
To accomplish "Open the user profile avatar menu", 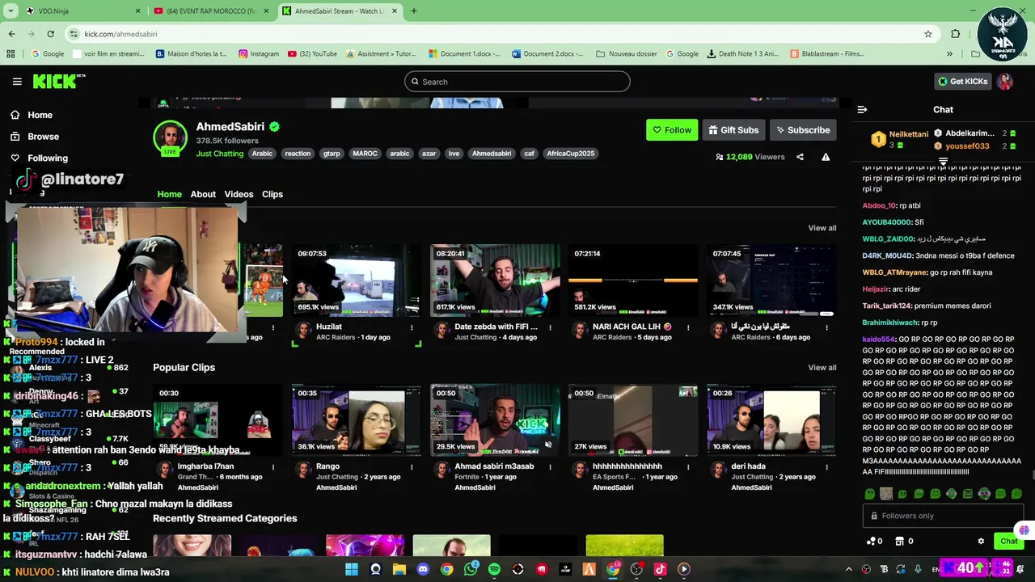I will tap(1004, 82).
